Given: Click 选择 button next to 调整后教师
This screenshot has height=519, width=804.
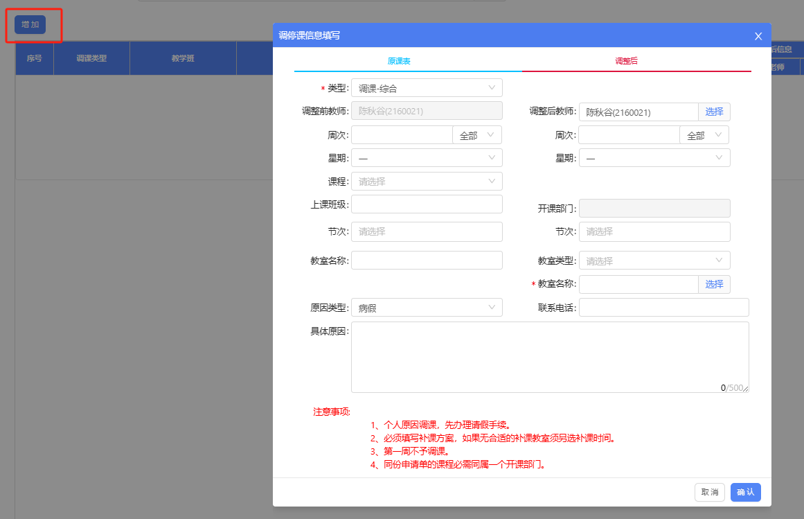Looking at the screenshot, I should pos(714,112).
